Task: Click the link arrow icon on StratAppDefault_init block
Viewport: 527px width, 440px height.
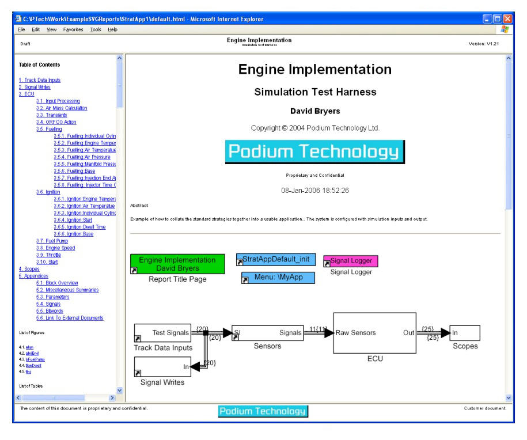Action: pos(240,262)
